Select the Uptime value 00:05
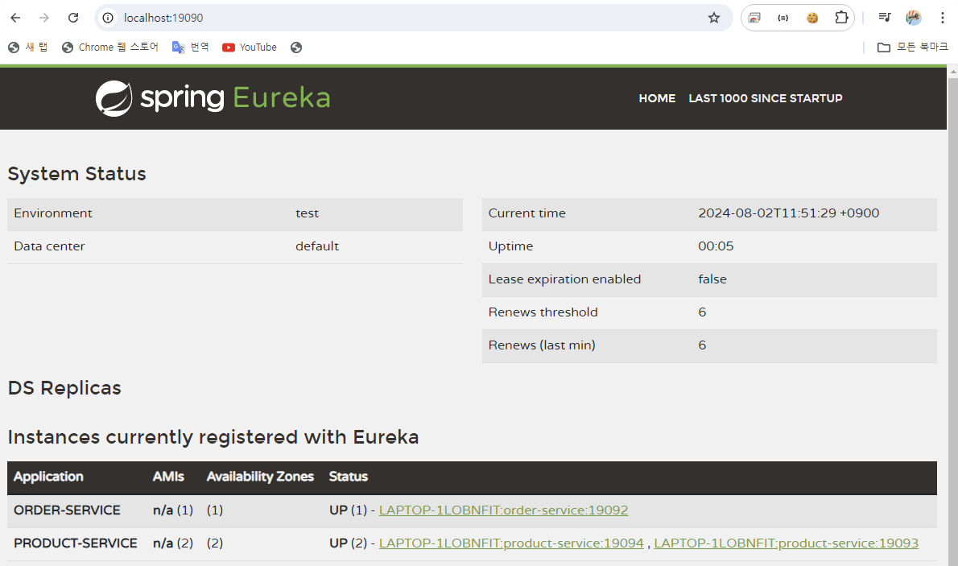The height and width of the screenshot is (566, 958). pos(716,246)
